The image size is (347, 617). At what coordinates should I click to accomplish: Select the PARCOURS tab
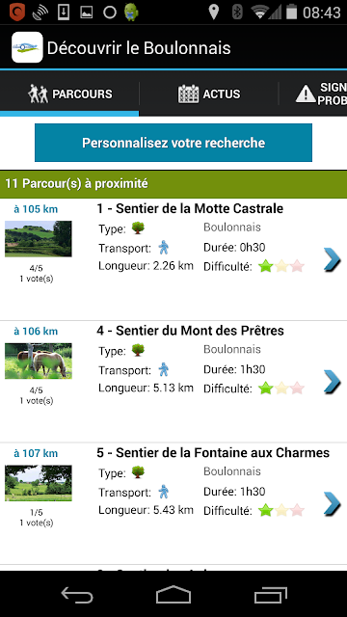[69, 94]
